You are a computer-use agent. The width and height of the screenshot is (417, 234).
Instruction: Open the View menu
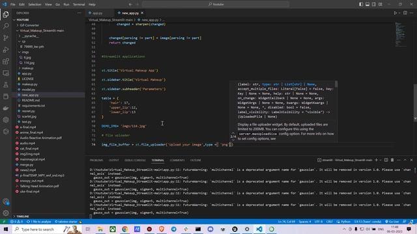tap(48, 5)
